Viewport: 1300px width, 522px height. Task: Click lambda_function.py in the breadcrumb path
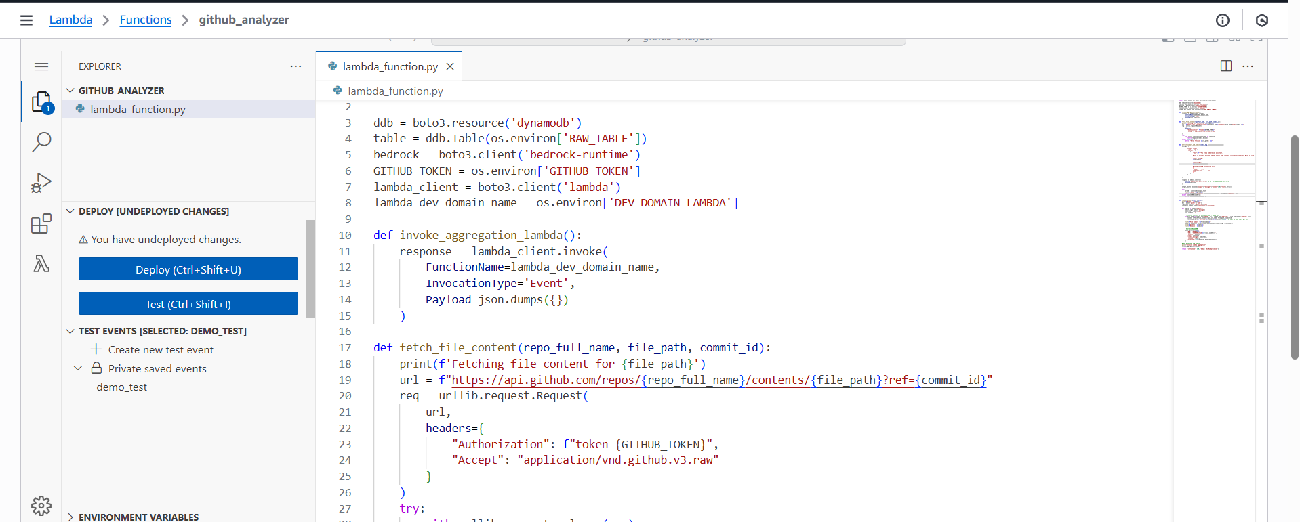point(395,91)
